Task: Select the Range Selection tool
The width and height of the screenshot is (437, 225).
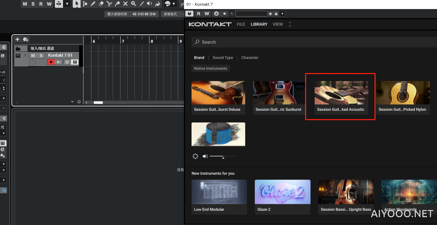Action: click(85, 4)
